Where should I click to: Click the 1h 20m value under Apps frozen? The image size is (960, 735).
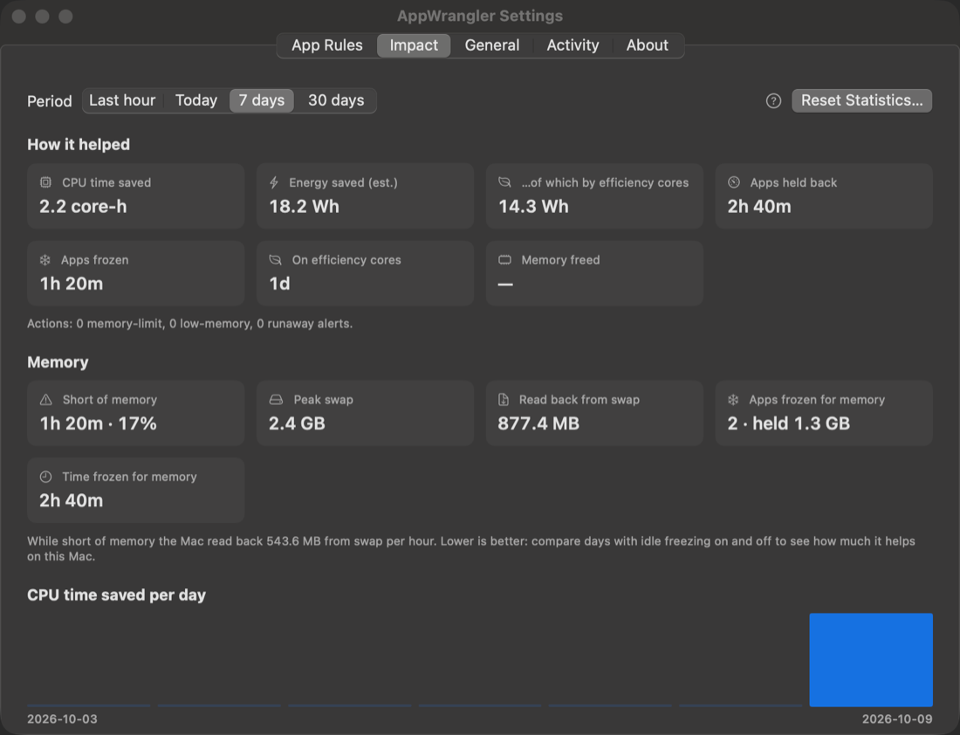(71, 284)
